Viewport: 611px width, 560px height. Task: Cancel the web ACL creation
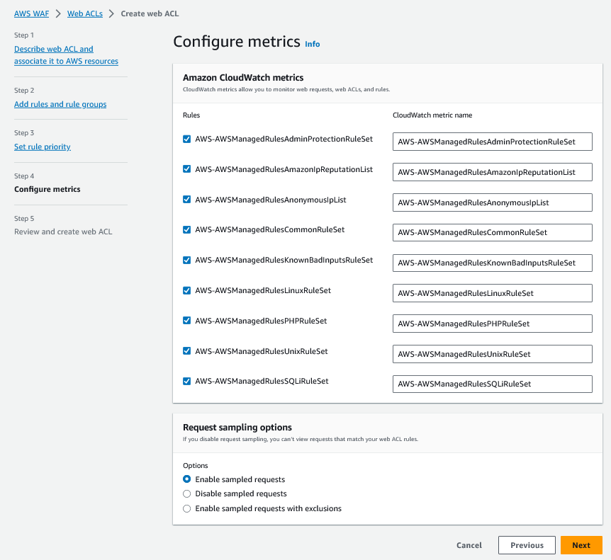pyautogui.click(x=469, y=545)
